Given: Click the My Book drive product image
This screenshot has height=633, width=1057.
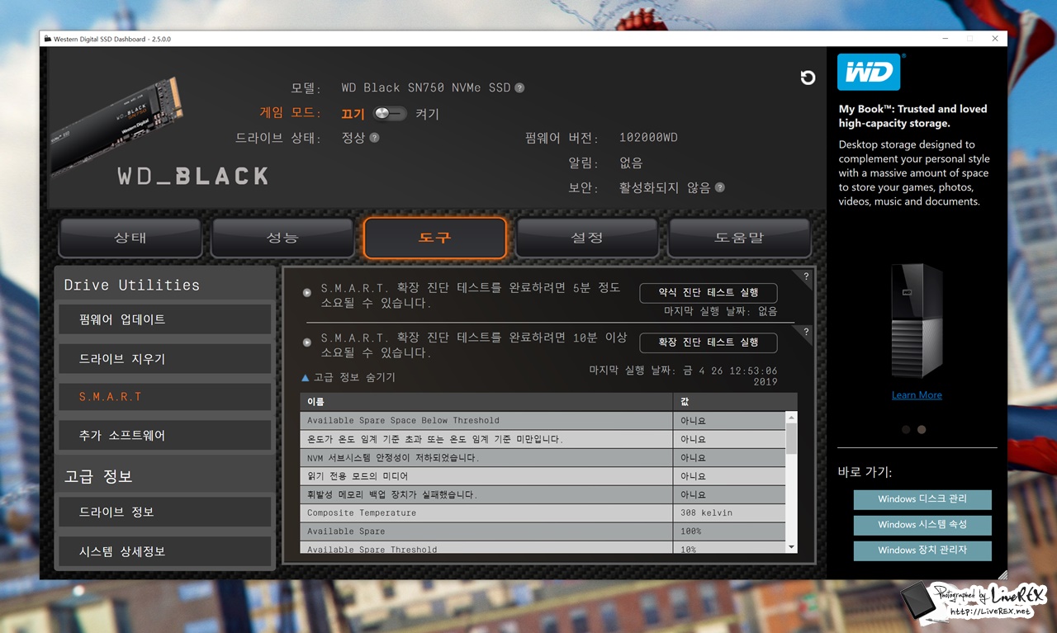Looking at the screenshot, I should coord(916,319).
